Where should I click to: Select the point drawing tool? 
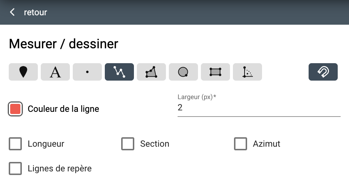click(87, 72)
